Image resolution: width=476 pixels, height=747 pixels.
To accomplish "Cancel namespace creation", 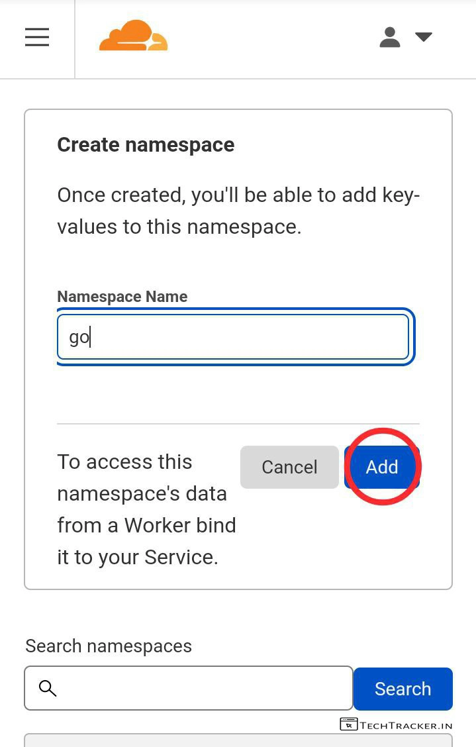I will click(x=289, y=467).
